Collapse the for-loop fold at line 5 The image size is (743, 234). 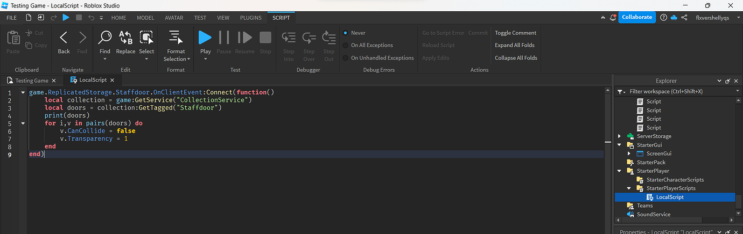[23, 123]
